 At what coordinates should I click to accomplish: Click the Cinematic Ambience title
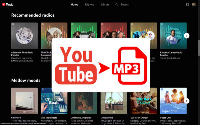point(81,118)
